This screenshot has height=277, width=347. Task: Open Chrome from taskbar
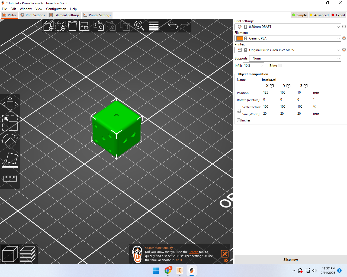(168, 271)
